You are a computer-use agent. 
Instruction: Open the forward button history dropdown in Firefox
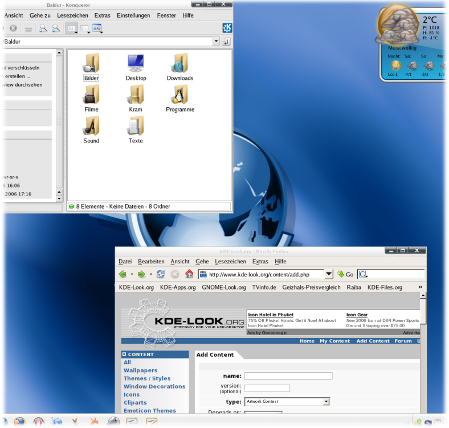[150, 275]
